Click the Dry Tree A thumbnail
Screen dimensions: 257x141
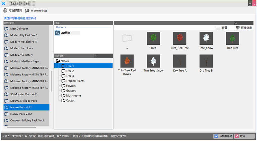(180, 61)
